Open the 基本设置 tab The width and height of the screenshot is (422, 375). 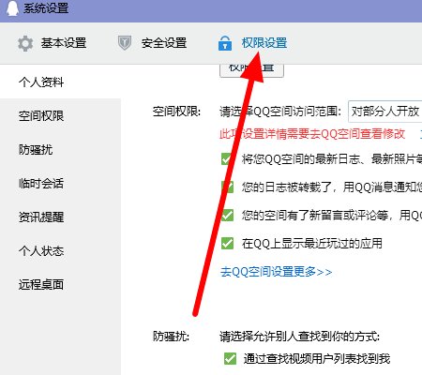point(64,43)
